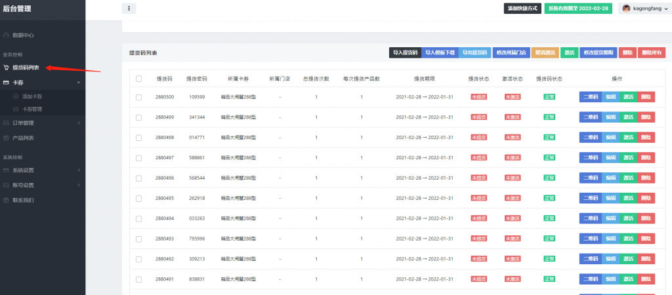Click the 数据中心 dashboard icon in sidebar
This screenshot has height=295, width=672.
[x=6, y=34]
